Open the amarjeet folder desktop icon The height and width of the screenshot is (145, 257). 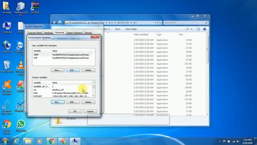(x=6, y=7)
